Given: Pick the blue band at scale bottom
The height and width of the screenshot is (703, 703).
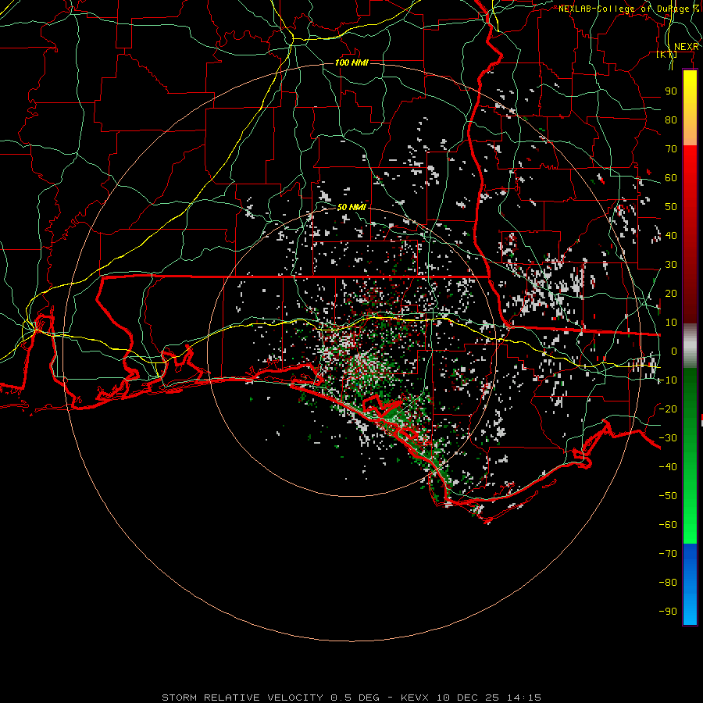Looking at the screenshot, I should (x=690, y=584).
